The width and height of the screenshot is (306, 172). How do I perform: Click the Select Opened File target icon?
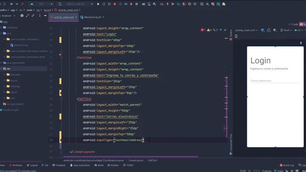(x=22, y=16)
